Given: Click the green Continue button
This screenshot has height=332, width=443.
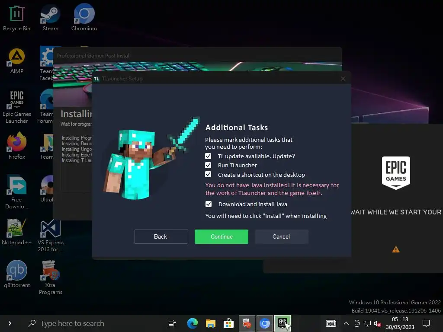Looking at the screenshot, I should pos(221,236).
